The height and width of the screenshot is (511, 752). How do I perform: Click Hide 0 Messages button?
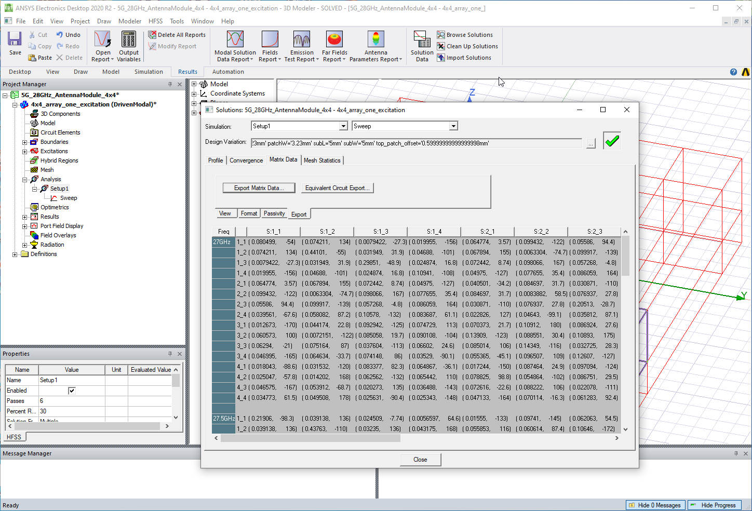coord(655,505)
